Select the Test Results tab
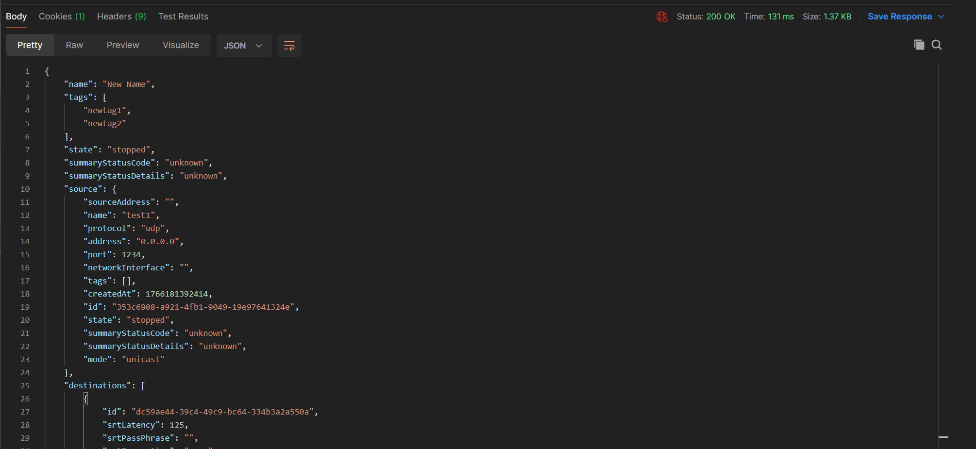This screenshot has width=976, height=449. [183, 17]
